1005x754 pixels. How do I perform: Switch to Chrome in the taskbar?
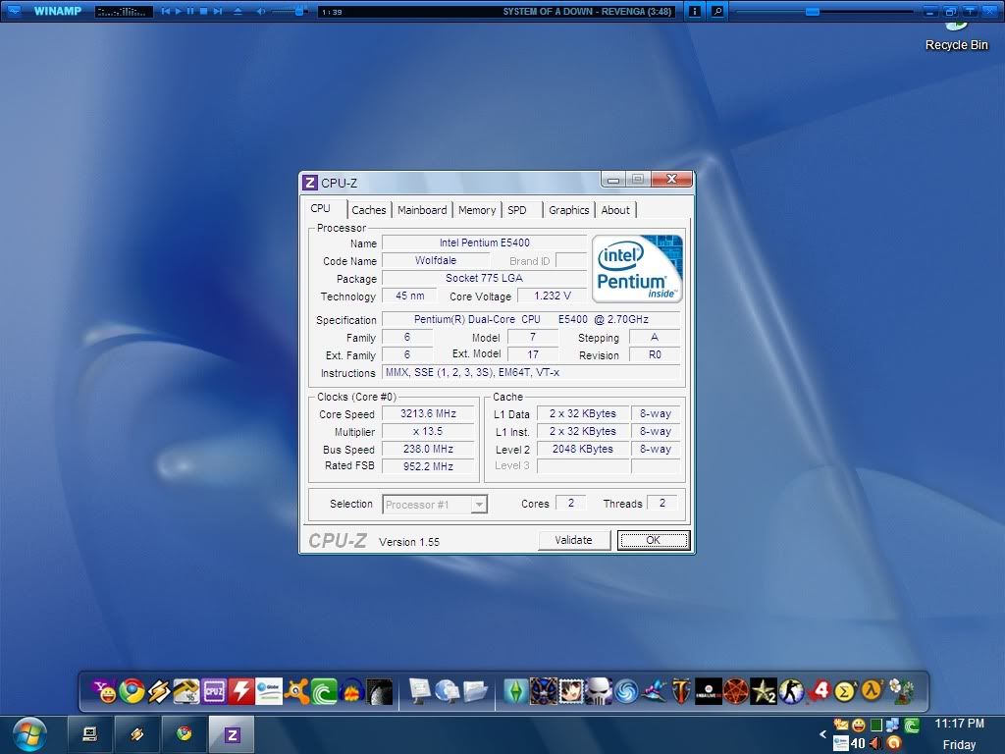[x=184, y=734]
